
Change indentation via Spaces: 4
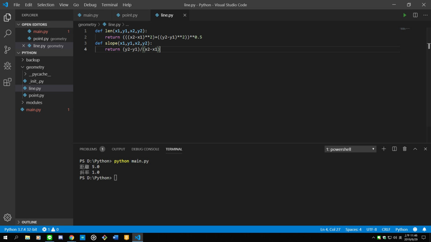pyautogui.click(x=354, y=229)
